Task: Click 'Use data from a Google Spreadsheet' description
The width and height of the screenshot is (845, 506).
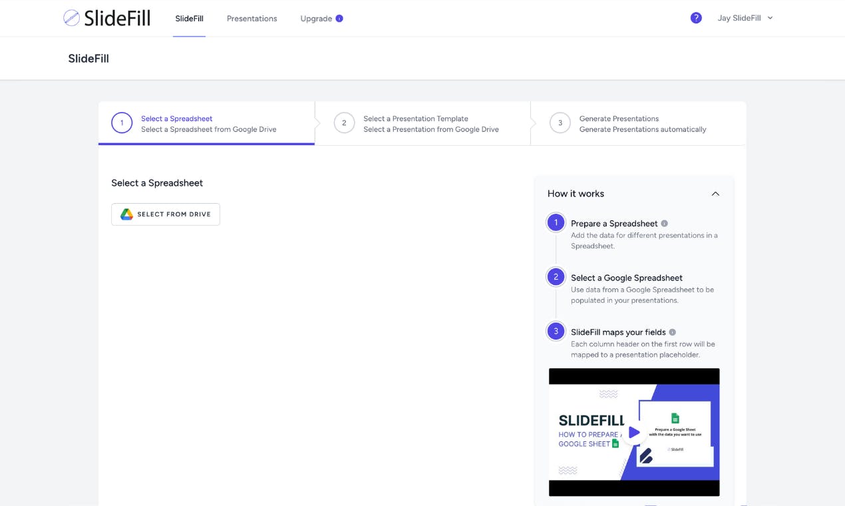Action: click(x=642, y=295)
